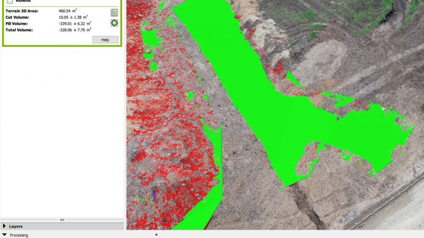Expand the Layers panel
Screen dimensions: 424x238
[5, 226]
